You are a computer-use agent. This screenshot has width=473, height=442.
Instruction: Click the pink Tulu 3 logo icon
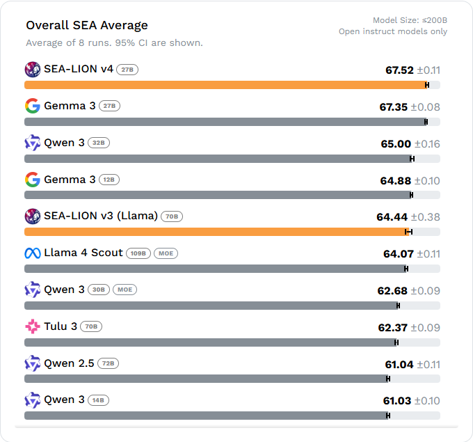click(33, 326)
